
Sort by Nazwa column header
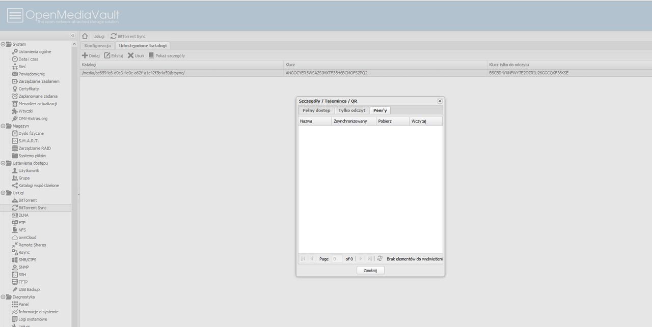click(x=314, y=122)
